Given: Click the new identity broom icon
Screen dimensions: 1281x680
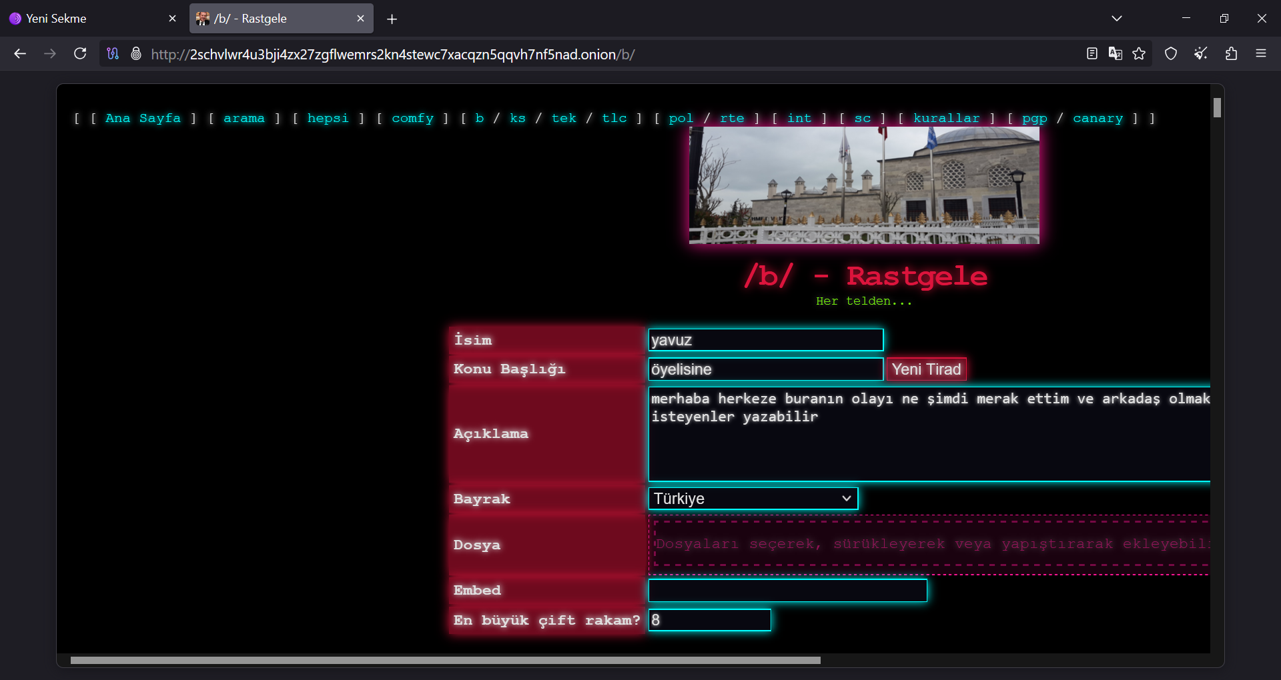Looking at the screenshot, I should [1201, 54].
